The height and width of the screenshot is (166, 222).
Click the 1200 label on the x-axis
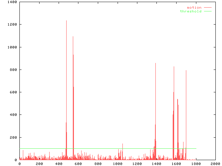point(137,164)
